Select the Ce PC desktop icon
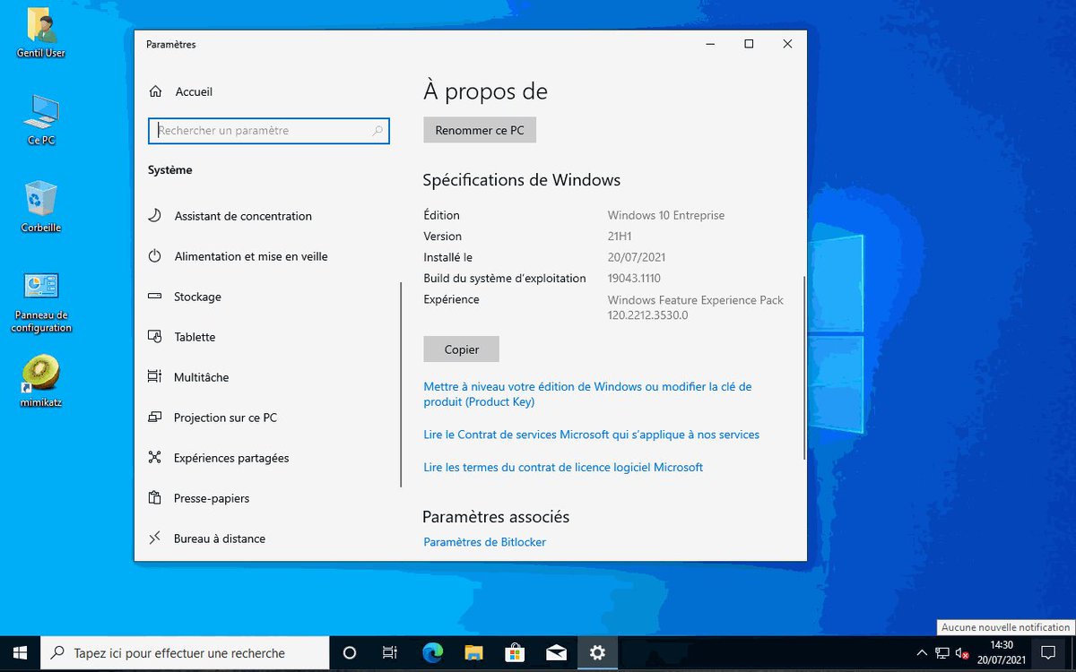This screenshot has width=1076, height=672. pyautogui.click(x=41, y=113)
